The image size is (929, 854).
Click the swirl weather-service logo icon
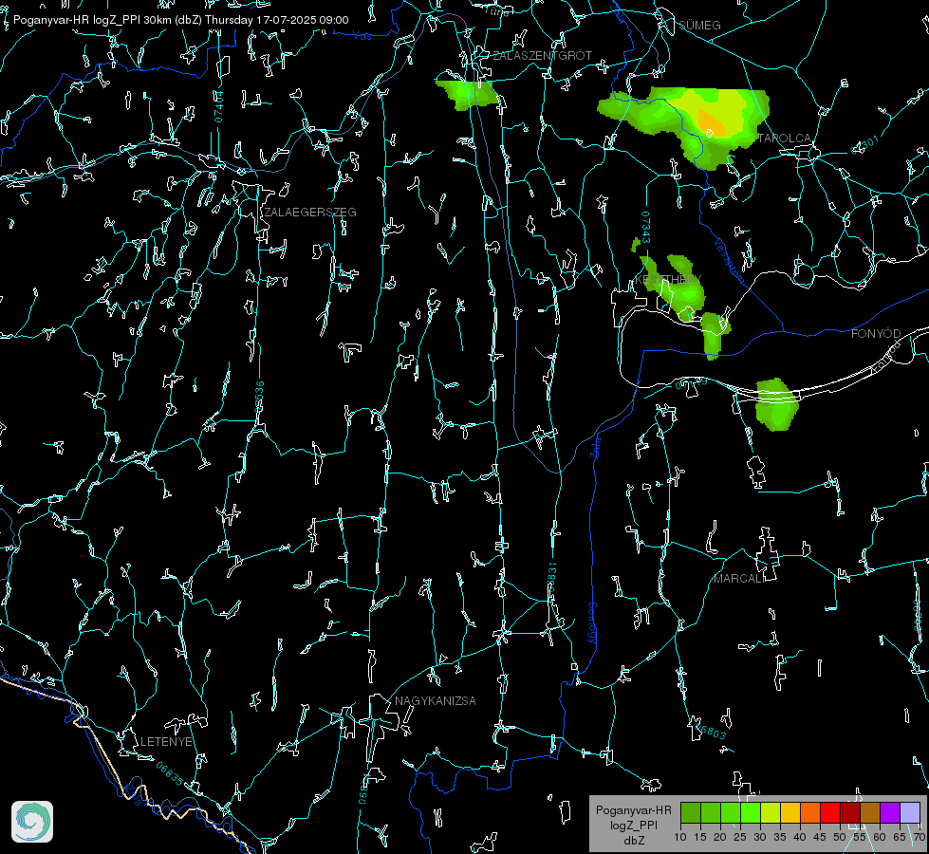point(32,822)
